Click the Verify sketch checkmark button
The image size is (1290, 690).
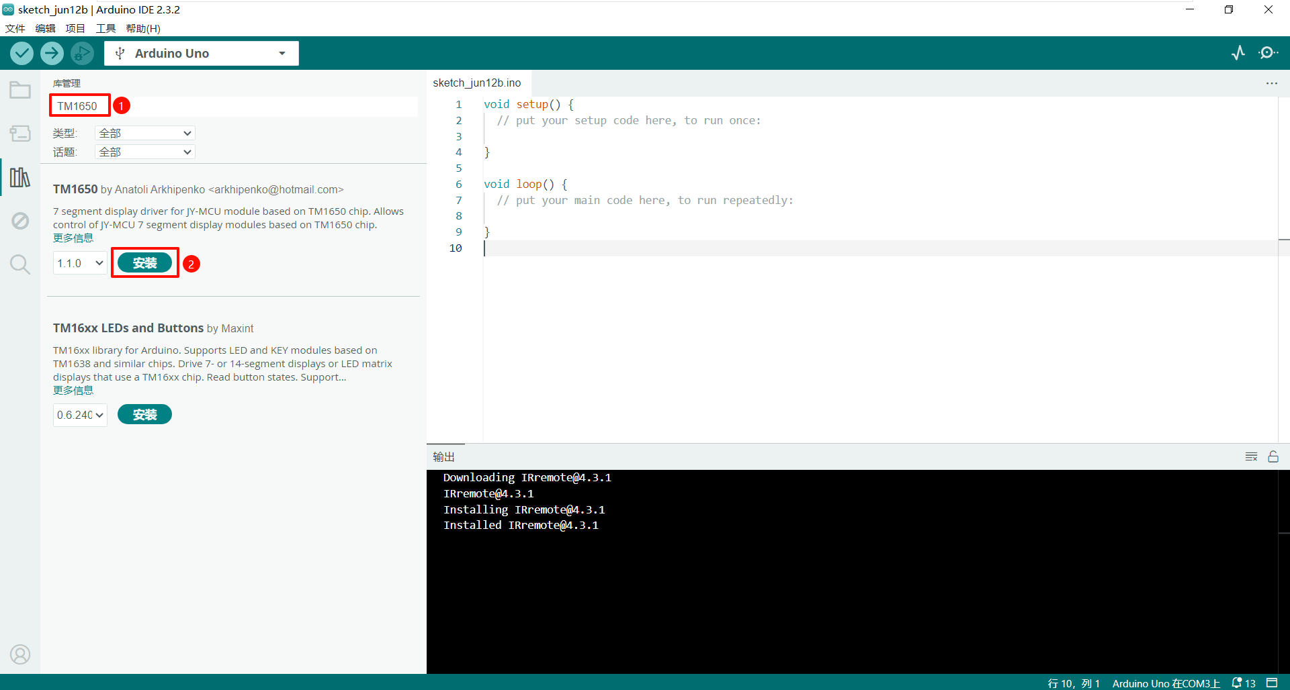pos(22,53)
